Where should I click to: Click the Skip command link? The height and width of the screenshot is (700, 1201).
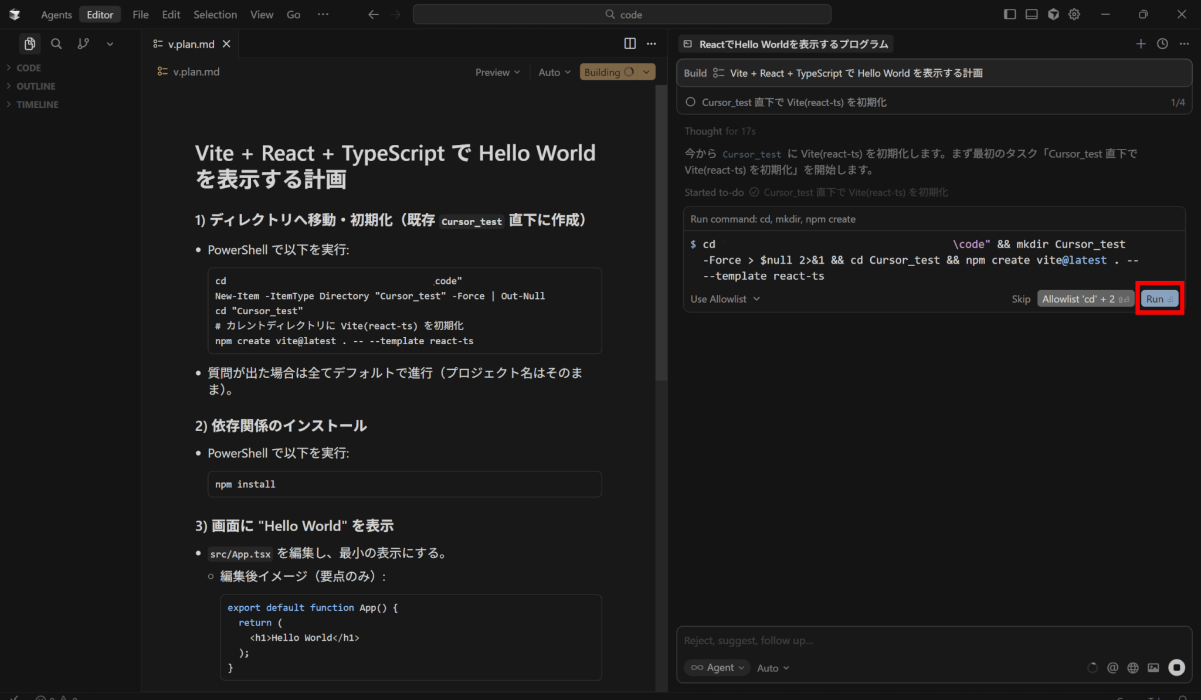(x=1020, y=299)
